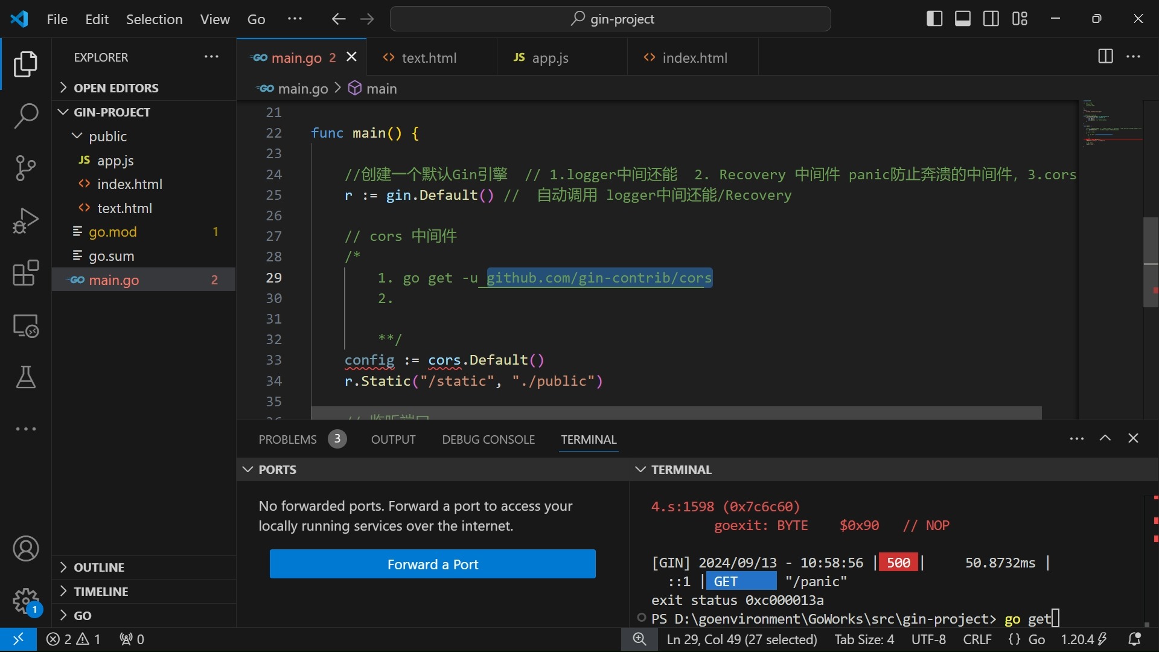The image size is (1159, 652).
Task: Open the File menu
Action: [x=57, y=19]
